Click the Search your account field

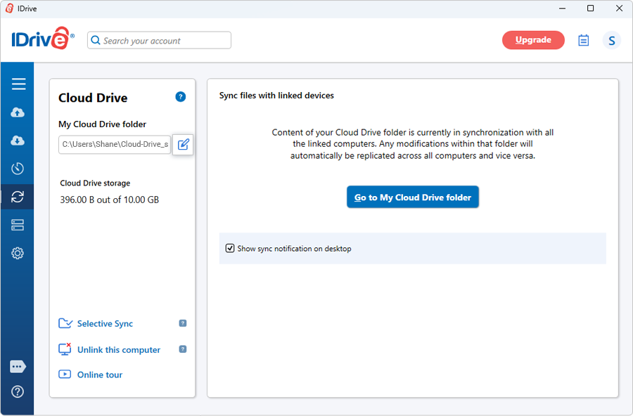pos(159,40)
